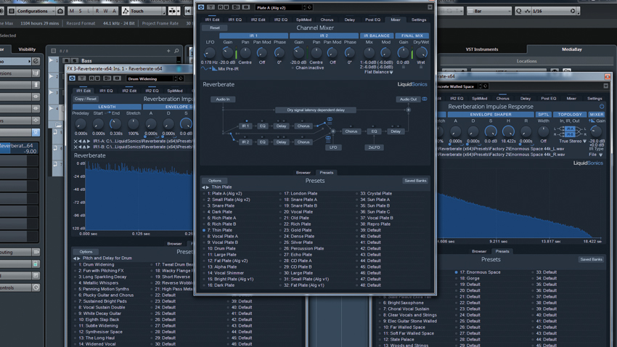
Task: Select preset 33: Crystal Plate
Action: 376,194
